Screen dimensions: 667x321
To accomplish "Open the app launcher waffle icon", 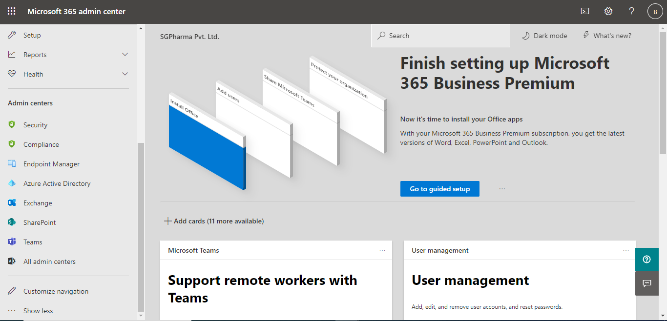I will click(12, 11).
